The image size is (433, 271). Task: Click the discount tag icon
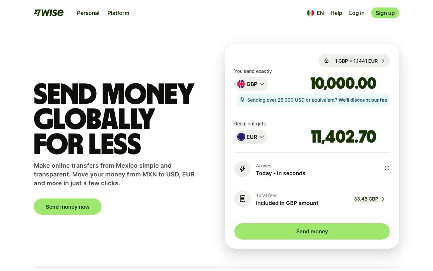pyautogui.click(x=242, y=100)
